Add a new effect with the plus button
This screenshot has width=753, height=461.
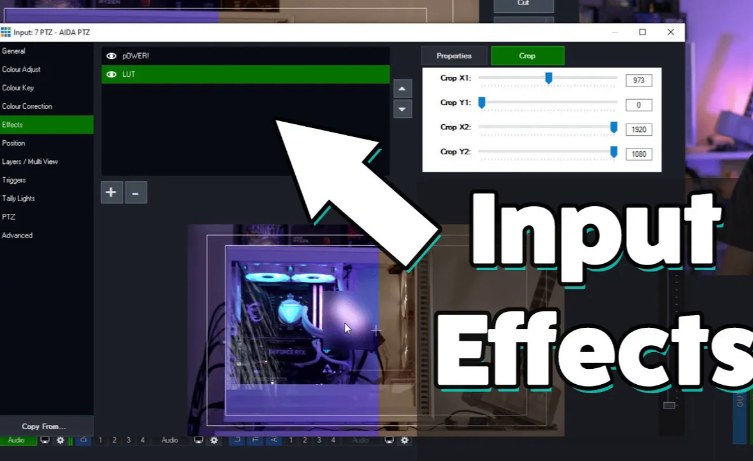pyautogui.click(x=111, y=193)
